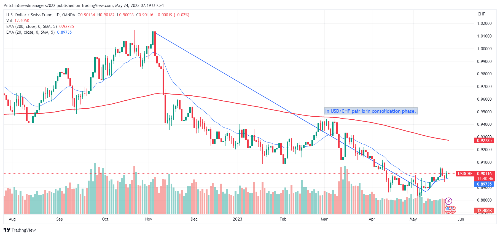Click the Nov label on the time axis
Image resolution: width=500 pixels, height=236 pixels.
(x=149, y=219)
